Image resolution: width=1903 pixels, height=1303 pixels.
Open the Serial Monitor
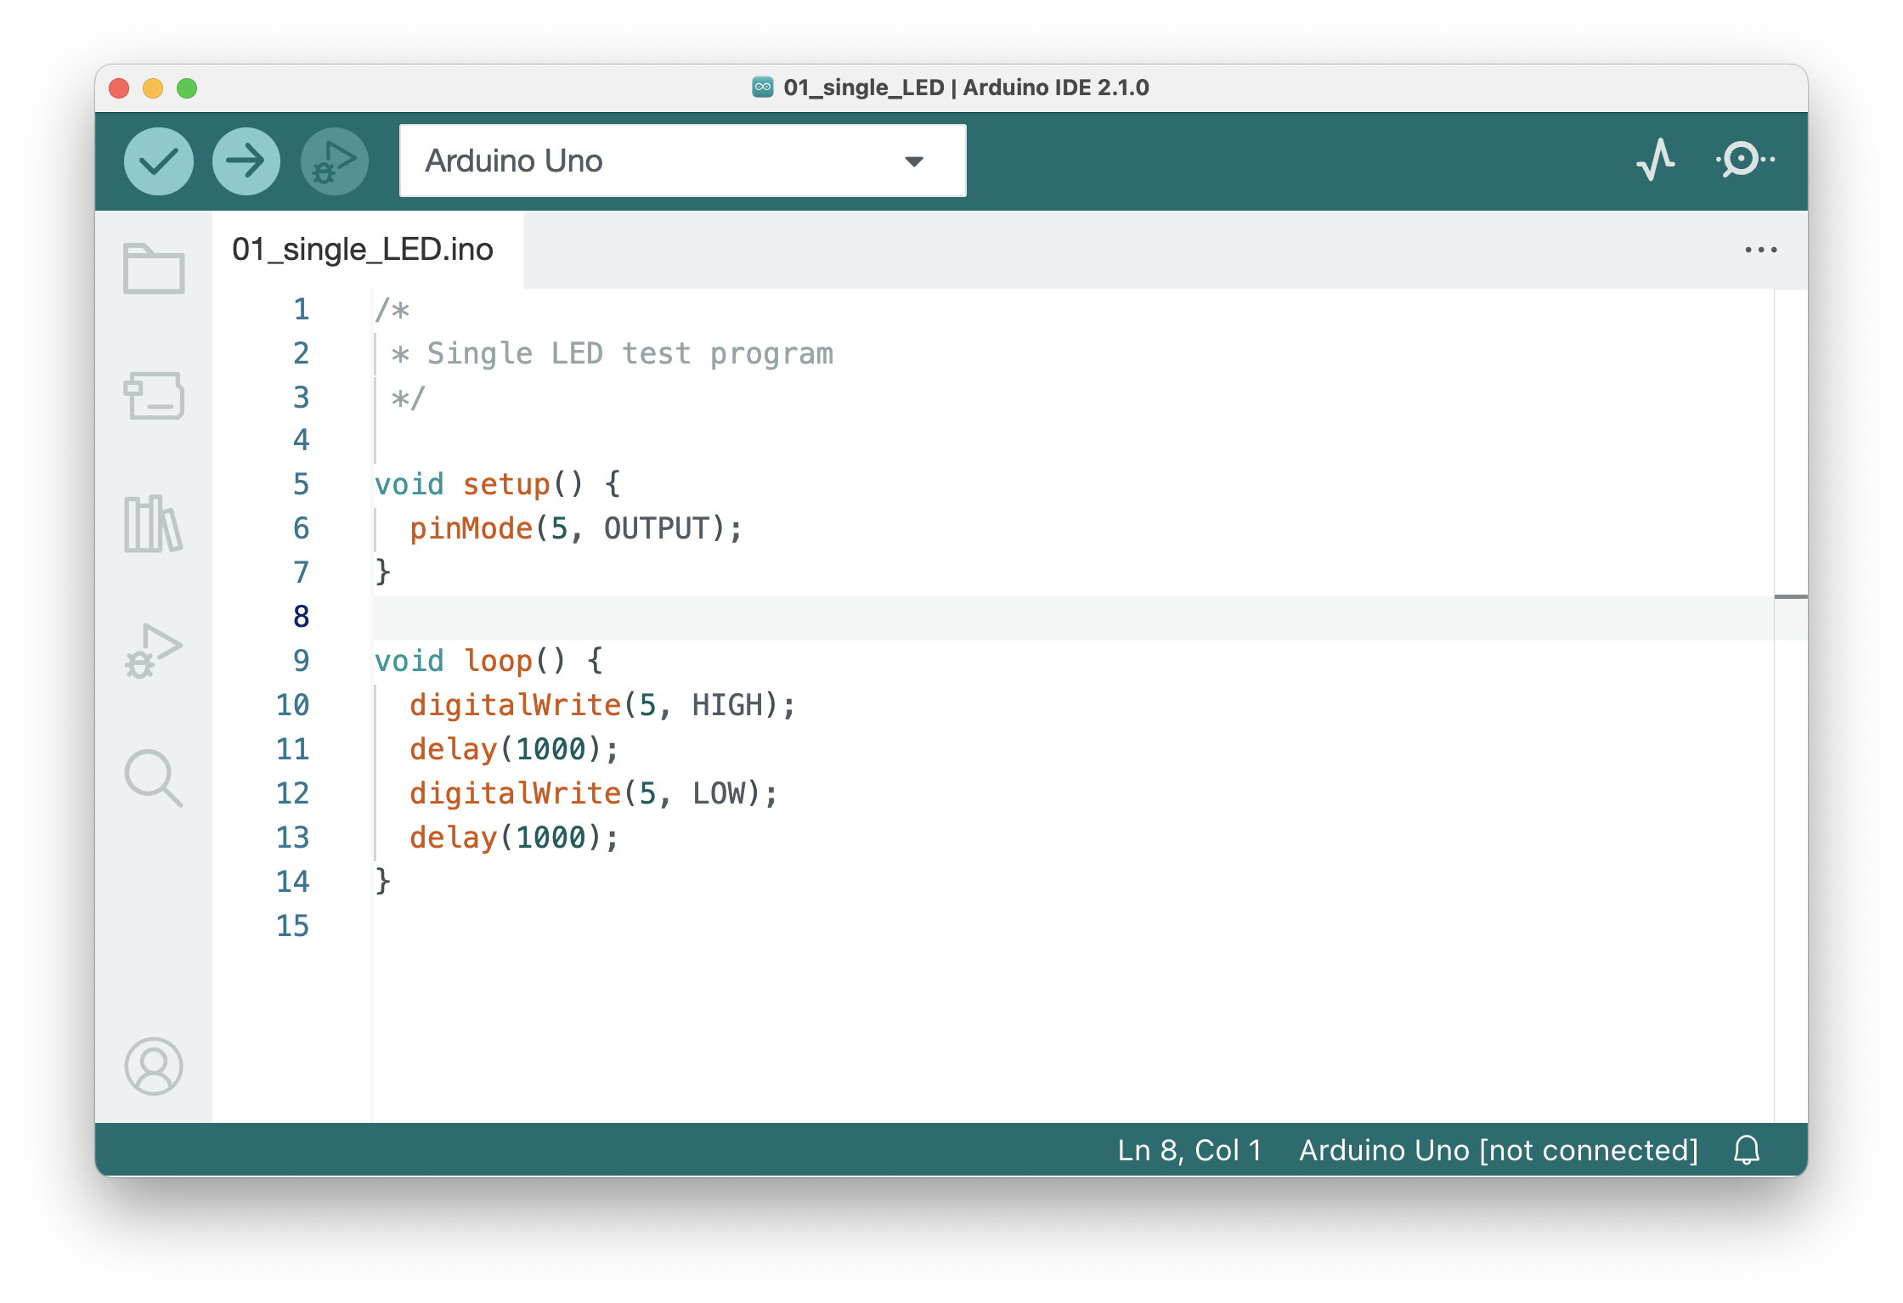point(1745,160)
